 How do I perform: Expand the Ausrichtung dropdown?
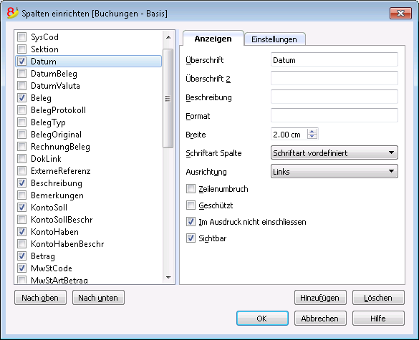[334, 172]
